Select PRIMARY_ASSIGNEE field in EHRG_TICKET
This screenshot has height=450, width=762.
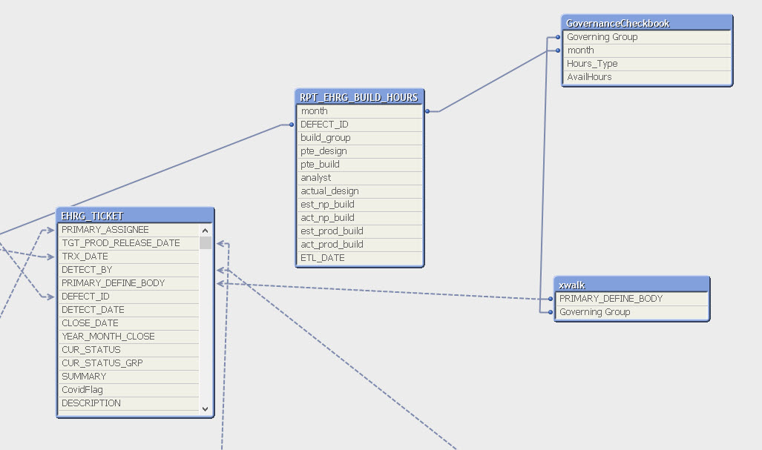coord(128,230)
